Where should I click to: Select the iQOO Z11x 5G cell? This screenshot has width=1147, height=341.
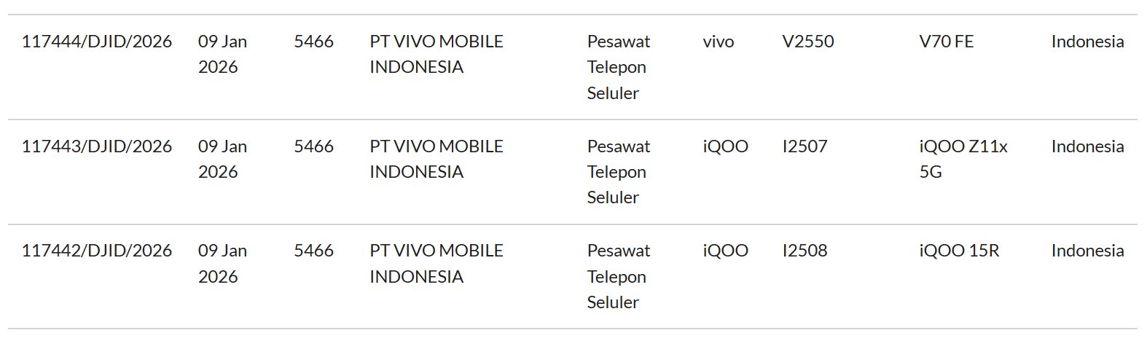pos(963,159)
